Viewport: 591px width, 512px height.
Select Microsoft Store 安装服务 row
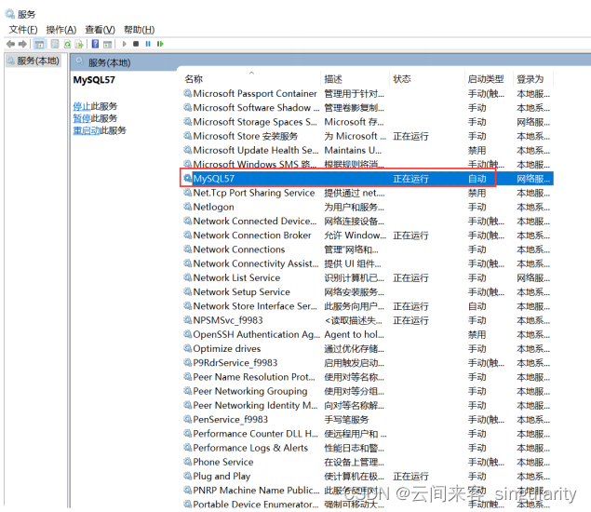[368, 136]
